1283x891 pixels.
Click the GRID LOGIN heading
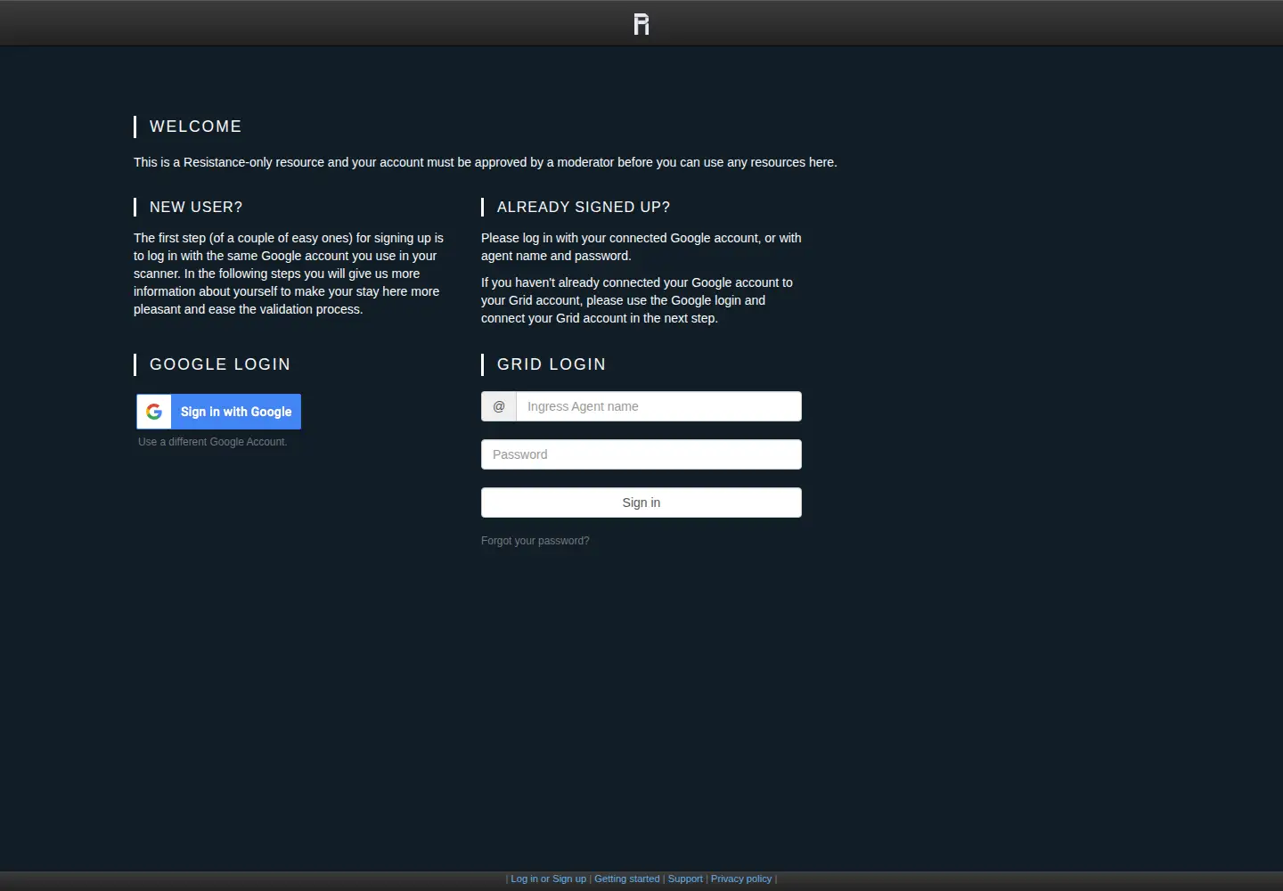(x=552, y=364)
